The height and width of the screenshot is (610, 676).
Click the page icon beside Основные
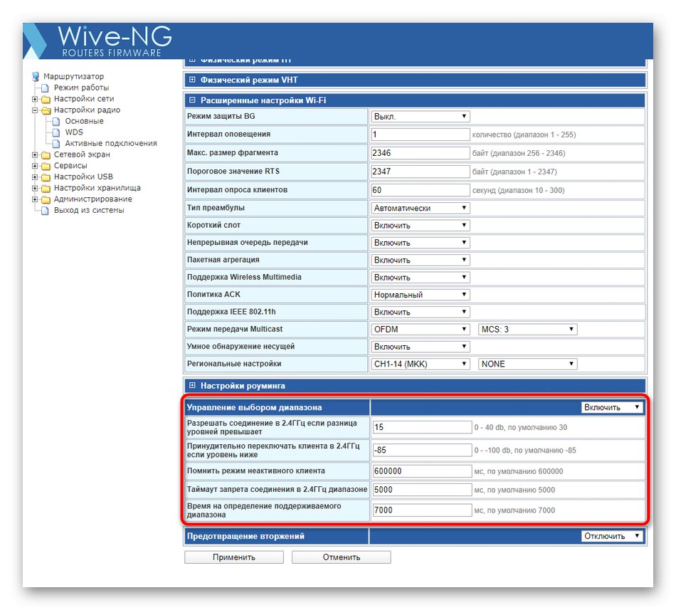pos(56,122)
